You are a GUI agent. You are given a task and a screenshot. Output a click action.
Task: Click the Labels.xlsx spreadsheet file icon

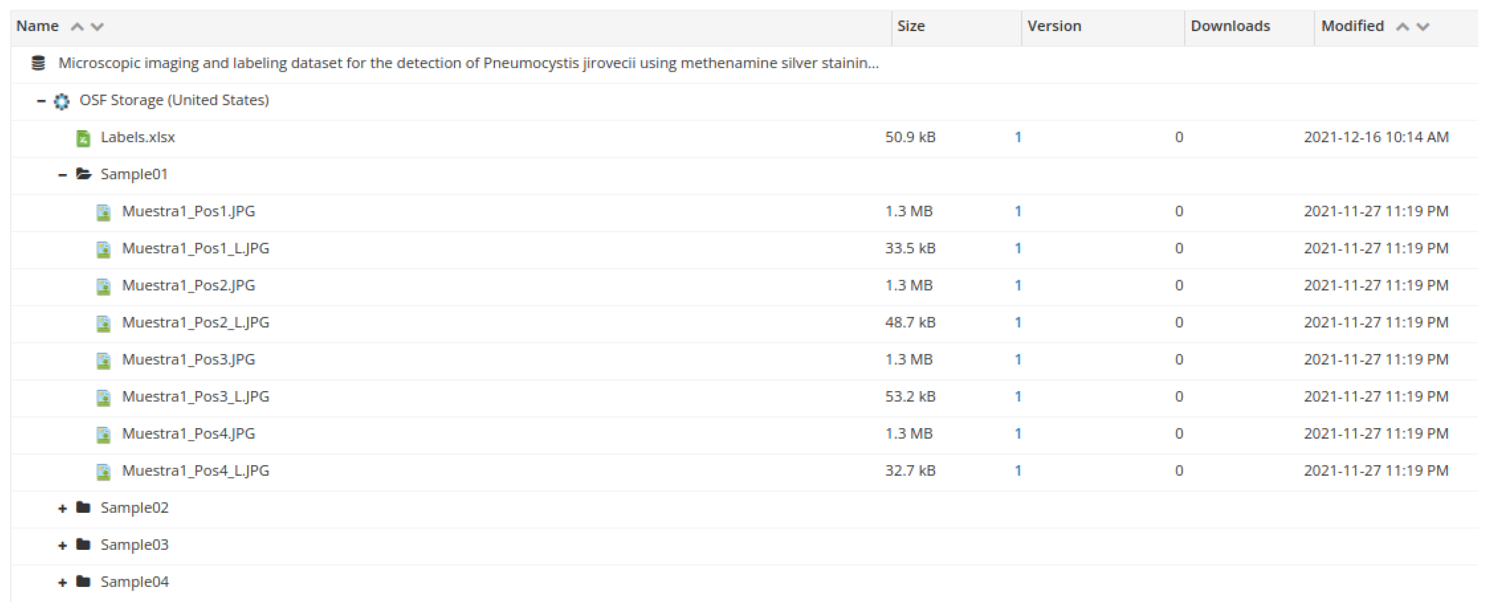click(x=83, y=138)
